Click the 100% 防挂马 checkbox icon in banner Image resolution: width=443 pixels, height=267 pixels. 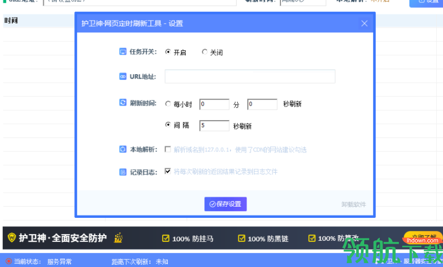click(166, 238)
